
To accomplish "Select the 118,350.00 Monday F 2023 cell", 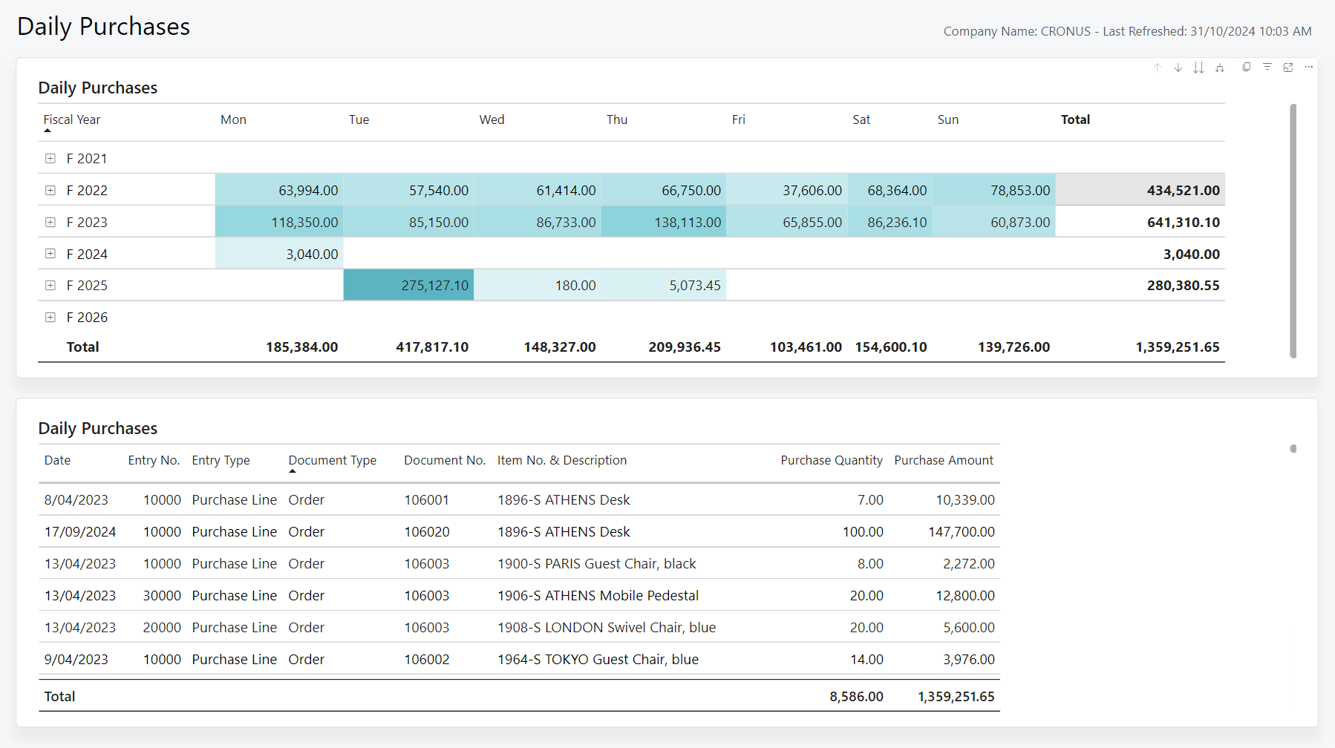I will click(x=279, y=222).
